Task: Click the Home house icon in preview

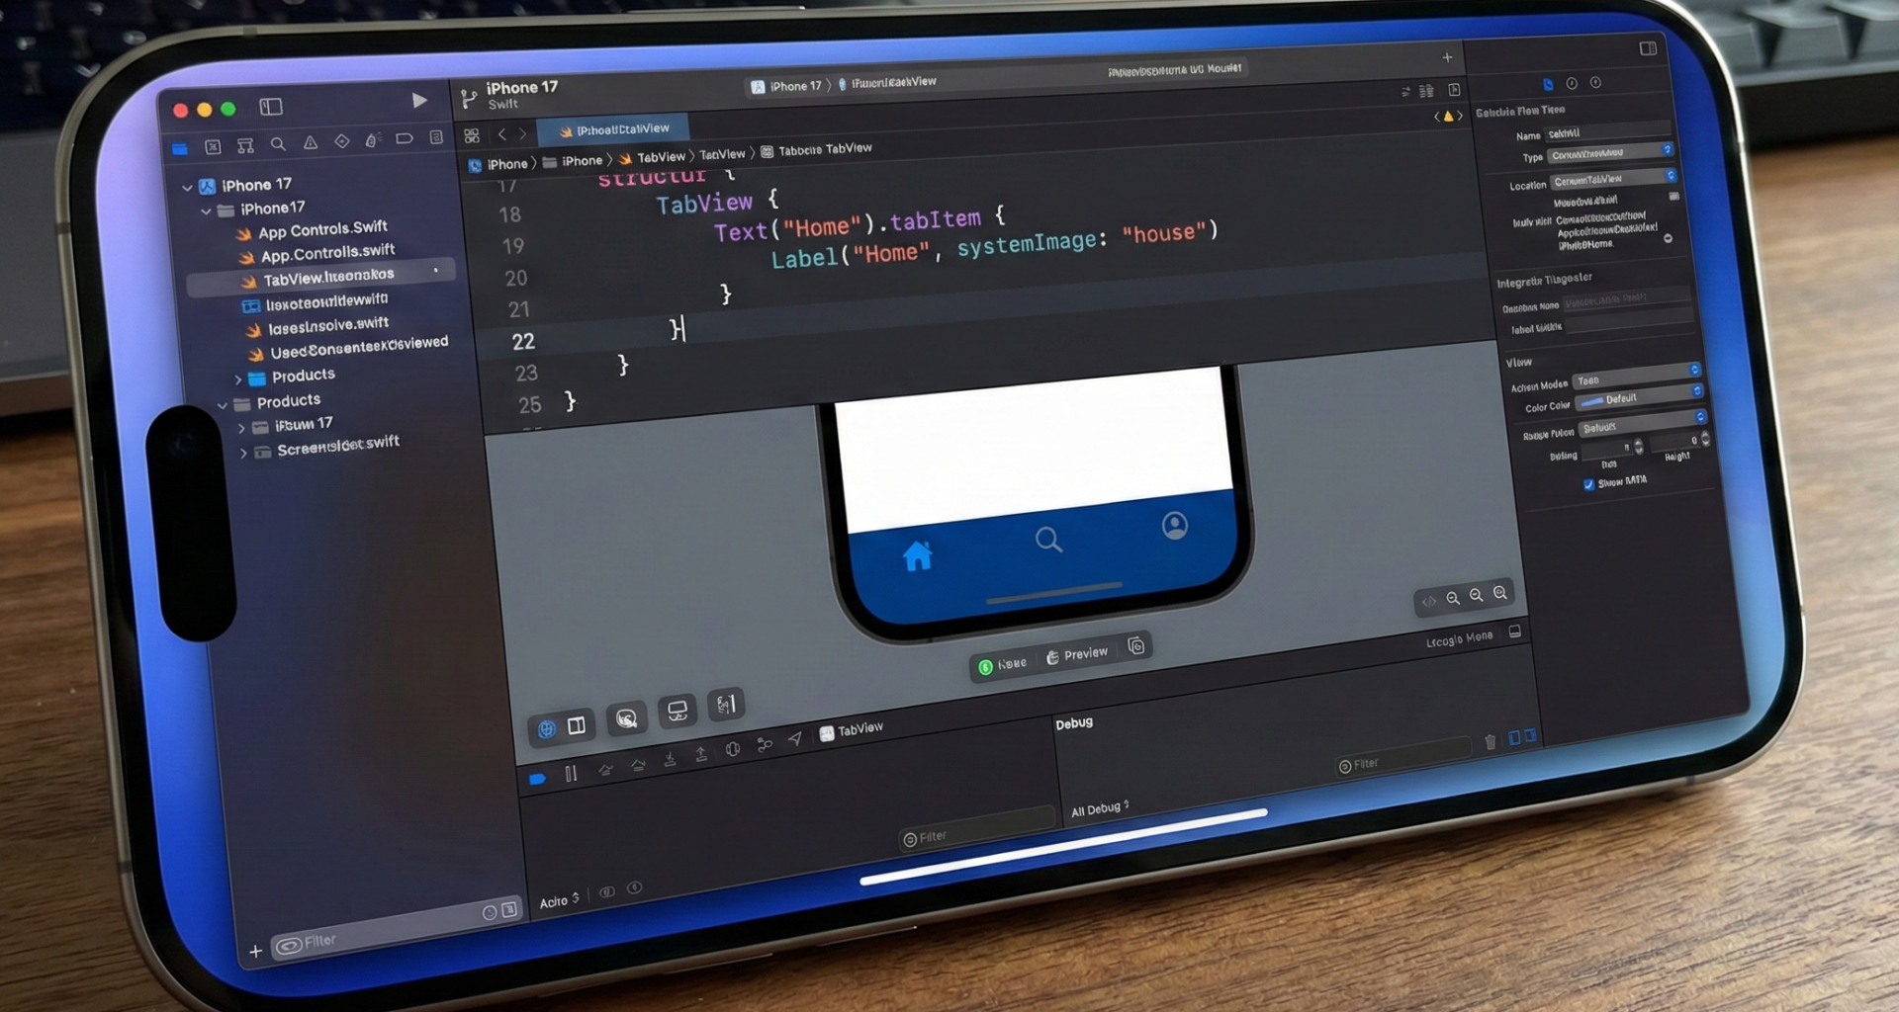Action: pos(917,556)
